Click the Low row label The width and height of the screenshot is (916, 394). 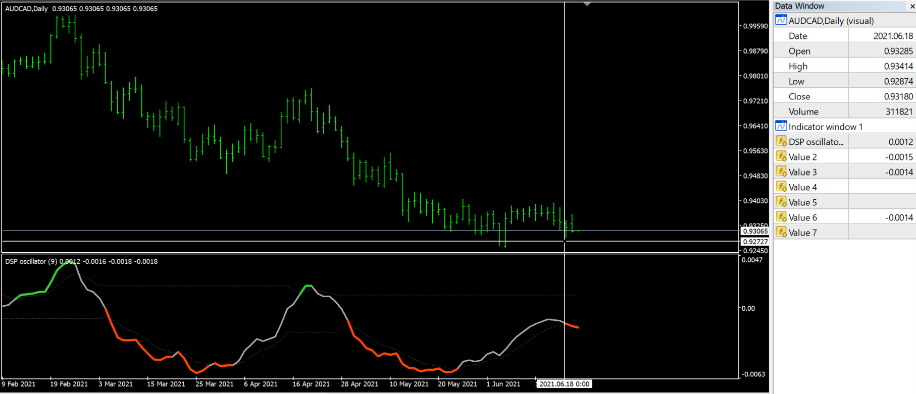(x=796, y=81)
